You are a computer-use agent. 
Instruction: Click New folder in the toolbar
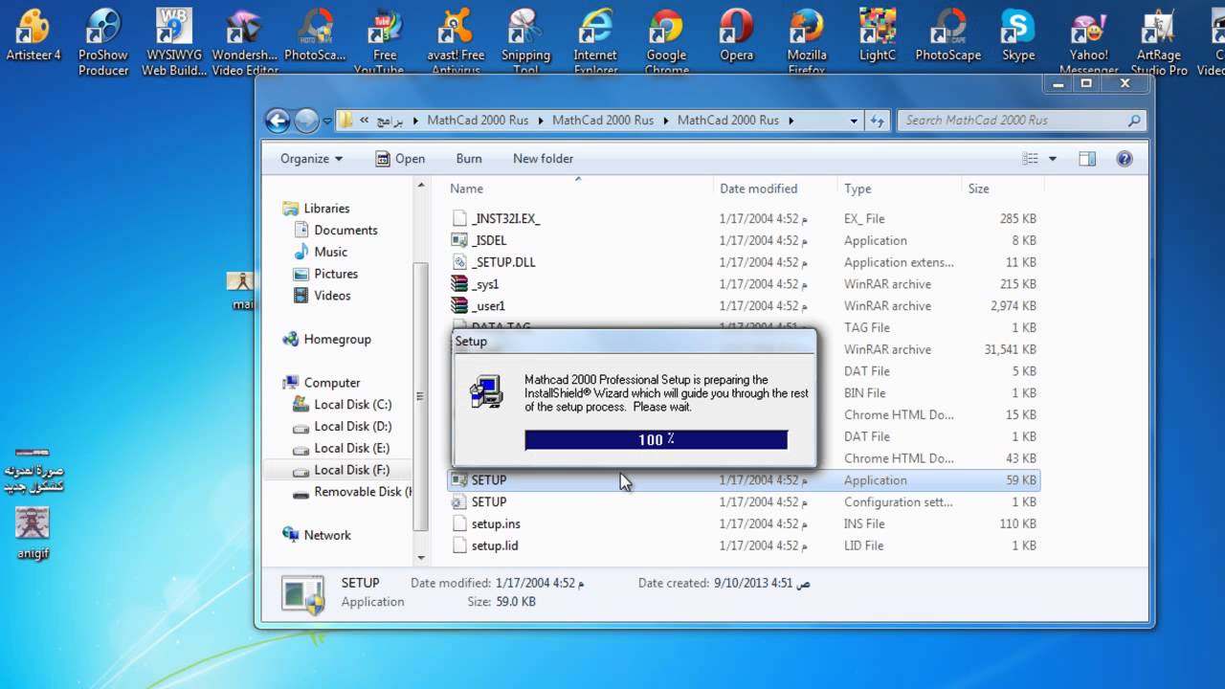click(x=543, y=159)
